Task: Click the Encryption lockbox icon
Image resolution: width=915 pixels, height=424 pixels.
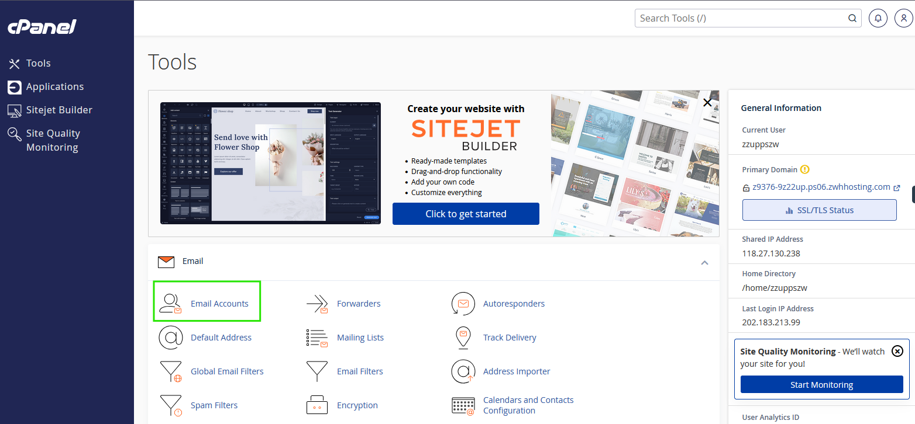Action: [x=317, y=405]
